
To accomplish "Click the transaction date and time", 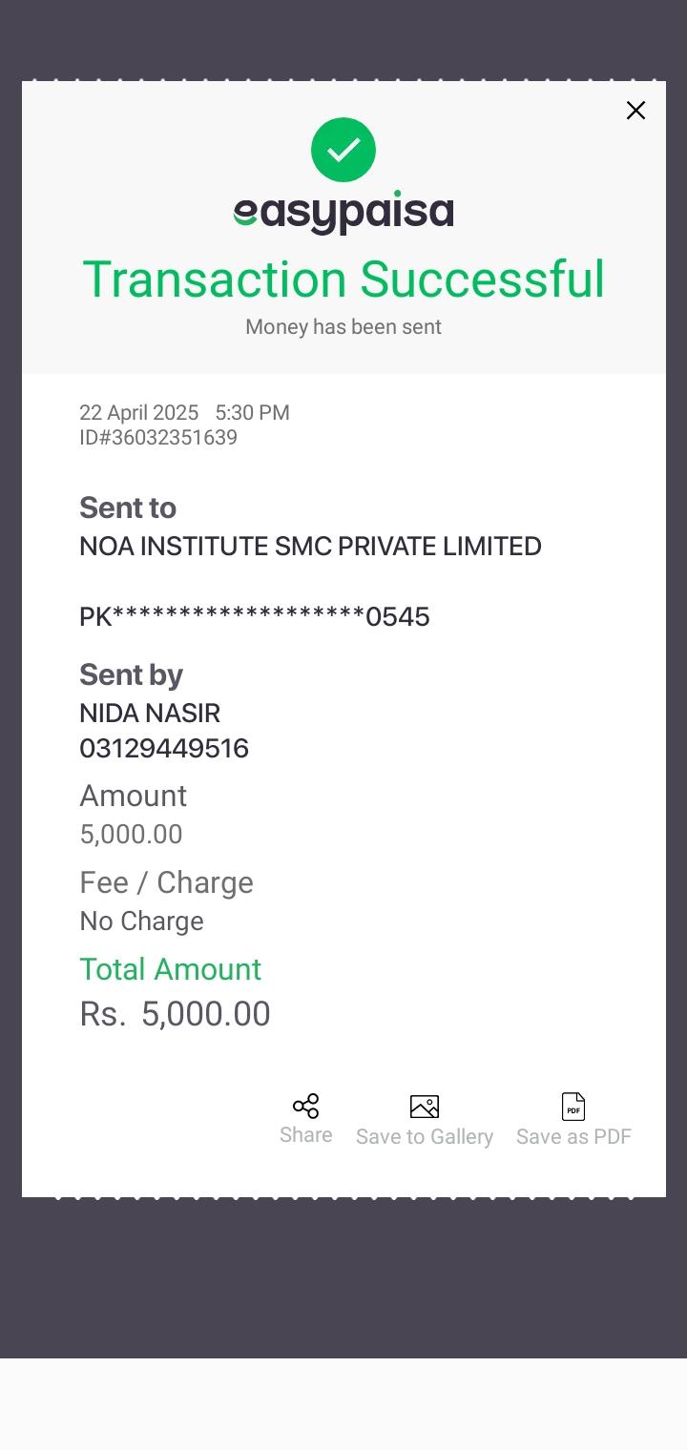I will [x=184, y=413].
